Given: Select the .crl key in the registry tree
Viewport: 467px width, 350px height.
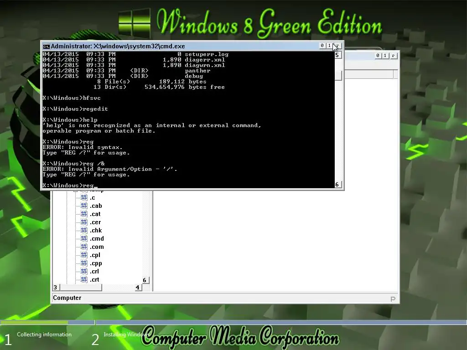Looking at the screenshot, I should coord(94,272).
